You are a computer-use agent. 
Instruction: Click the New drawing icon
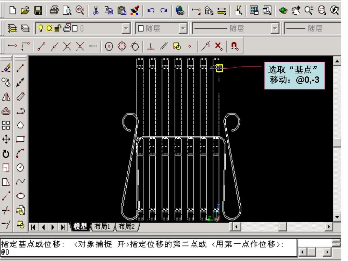13,11
